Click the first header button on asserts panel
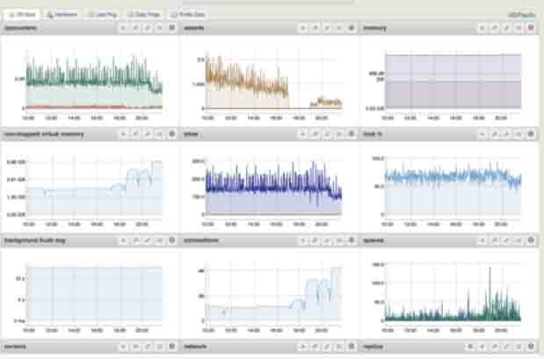The height and width of the screenshot is (359, 544). (x=302, y=28)
